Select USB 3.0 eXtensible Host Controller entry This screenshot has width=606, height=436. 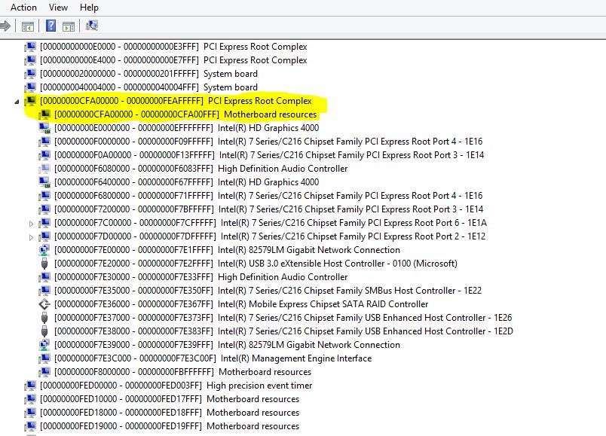pyautogui.click(x=256, y=264)
